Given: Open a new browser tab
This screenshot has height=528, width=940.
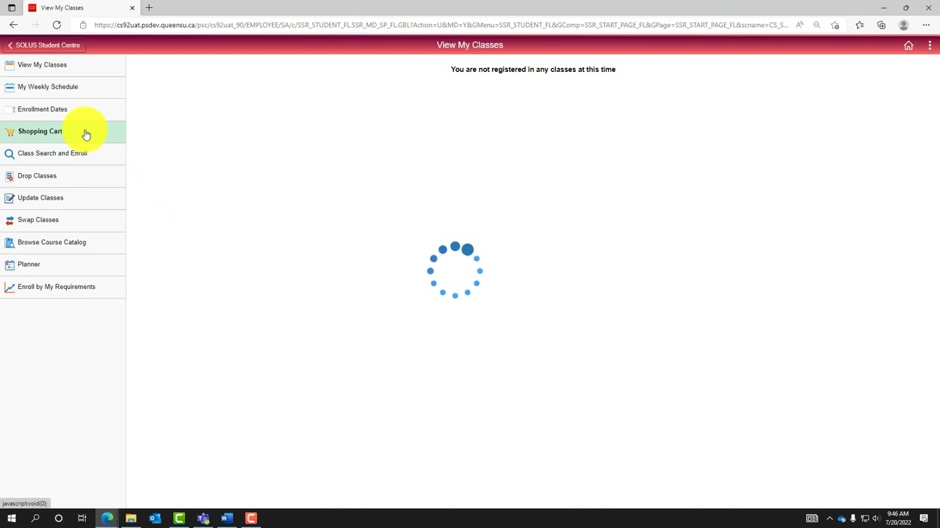Looking at the screenshot, I should (149, 8).
